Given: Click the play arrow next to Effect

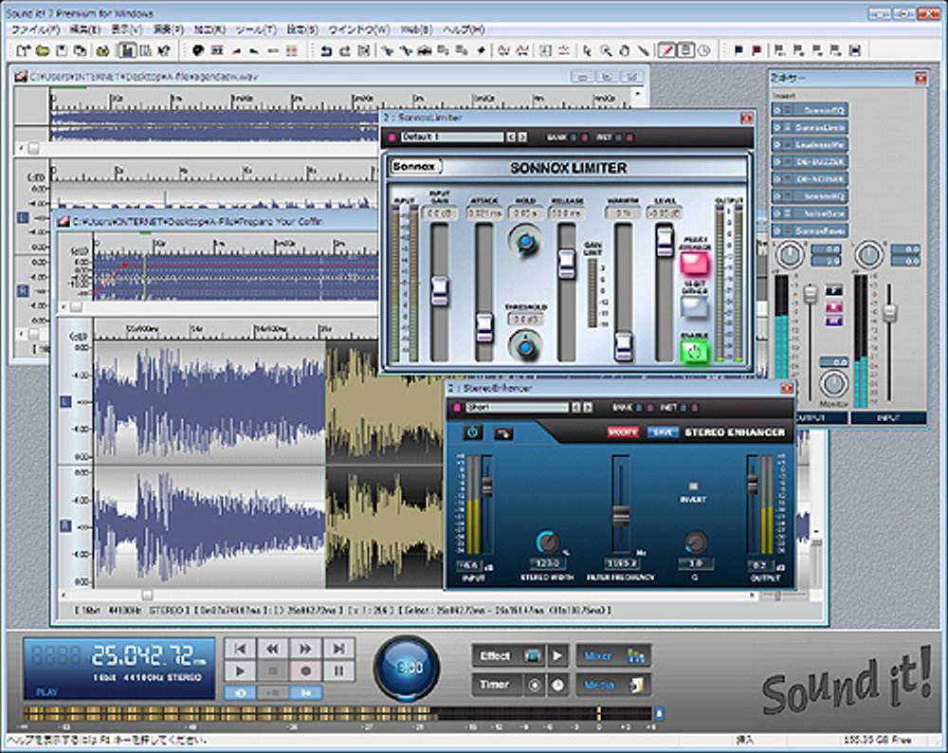Looking at the screenshot, I should click(x=557, y=655).
